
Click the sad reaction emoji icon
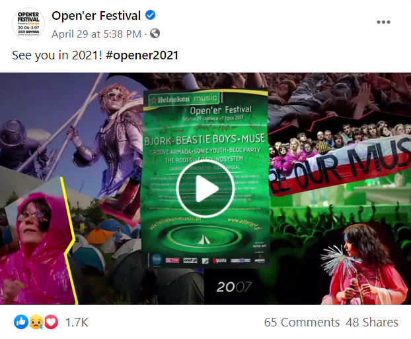36,322
